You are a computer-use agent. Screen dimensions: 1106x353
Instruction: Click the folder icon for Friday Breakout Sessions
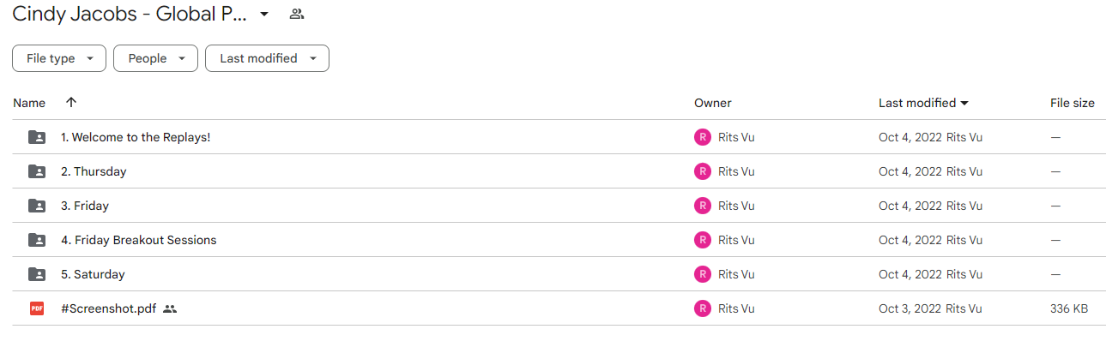tap(37, 240)
